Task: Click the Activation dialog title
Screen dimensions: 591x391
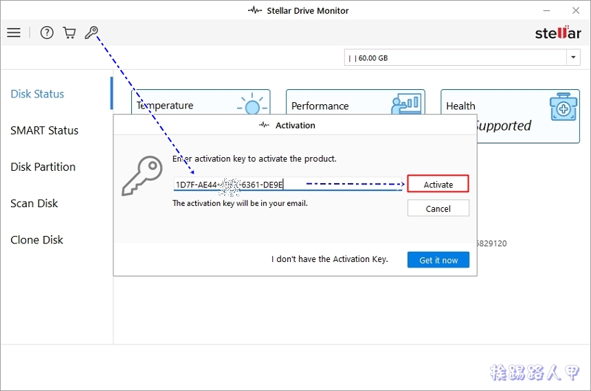Action: tap(295, 126)
